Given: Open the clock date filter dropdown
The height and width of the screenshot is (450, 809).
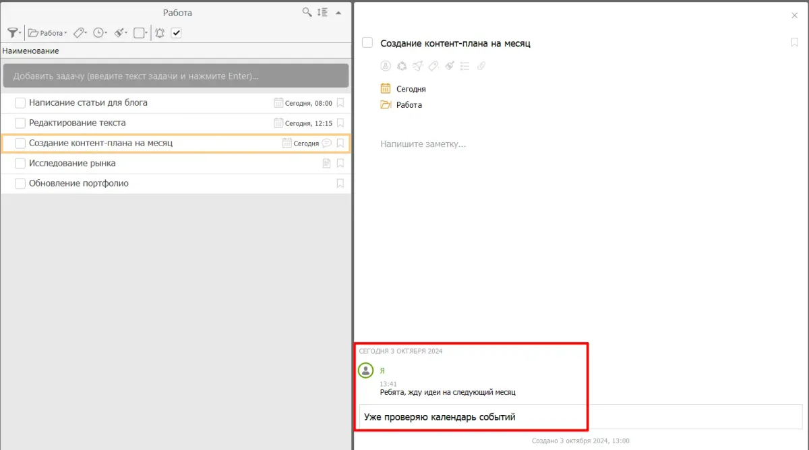Looking at the screenshot, I should (100, 32).
